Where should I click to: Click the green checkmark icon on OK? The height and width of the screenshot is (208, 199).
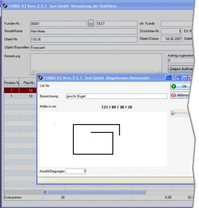tap(174, 86)
